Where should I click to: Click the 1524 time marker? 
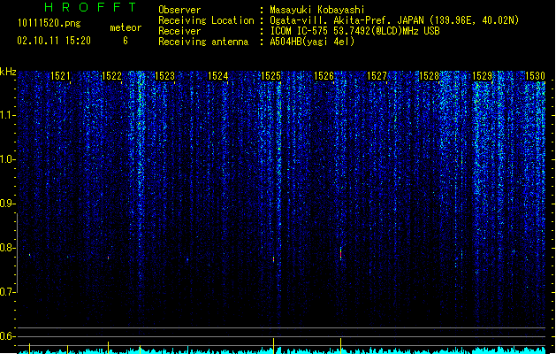point(217,76)
